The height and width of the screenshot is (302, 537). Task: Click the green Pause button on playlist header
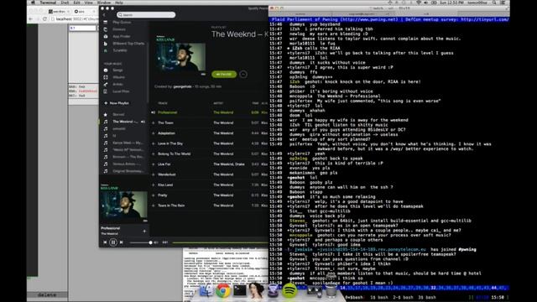224,74
